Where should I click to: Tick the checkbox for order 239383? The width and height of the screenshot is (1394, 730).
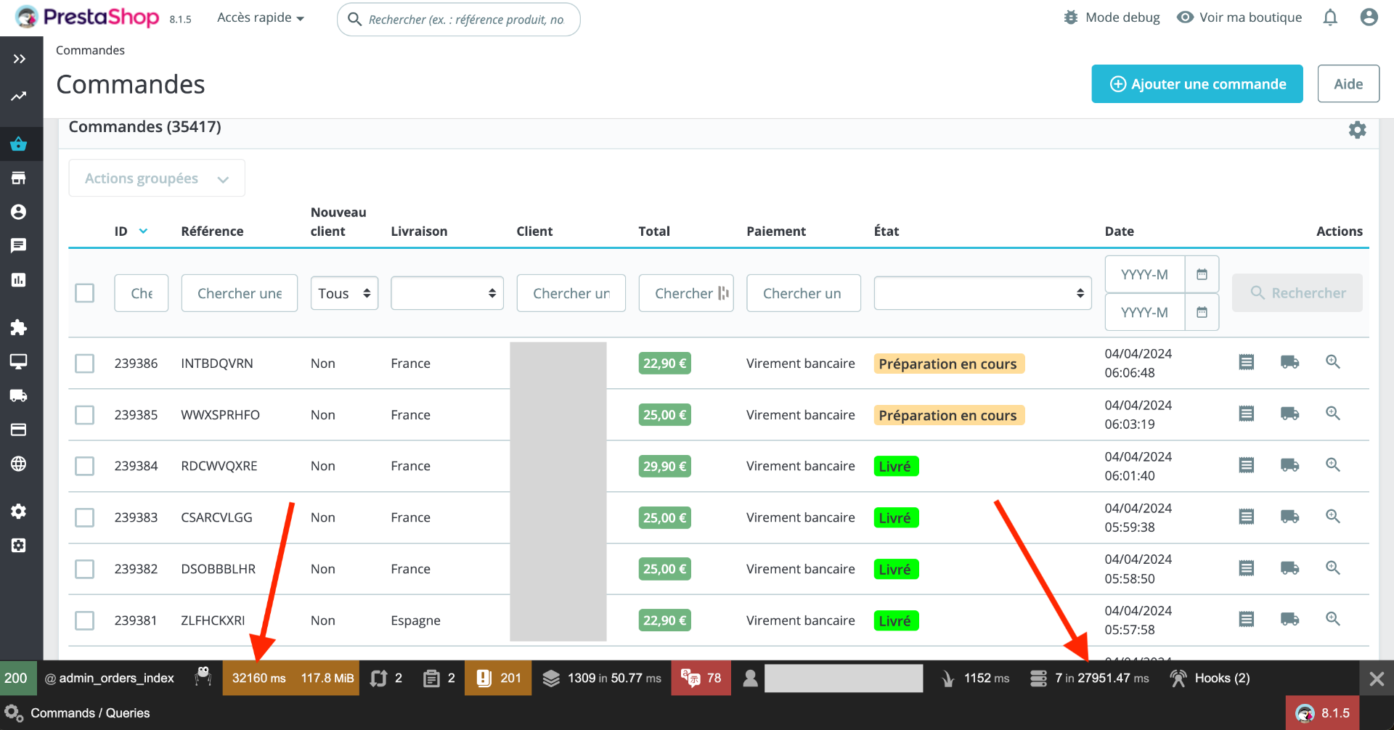click(85, 517)
